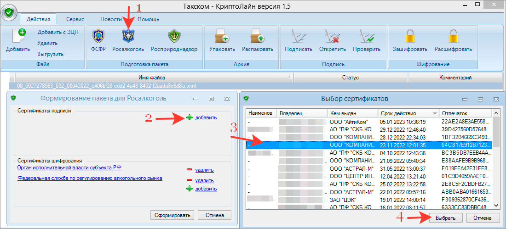Click Отмена in Формирование пакета window
Viewport: 506px width, 229px height.
click(x=214, y=215)
